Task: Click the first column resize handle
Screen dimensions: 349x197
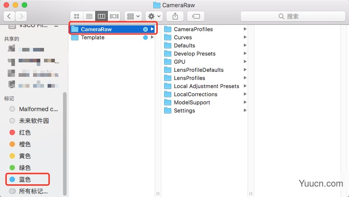Action: click(x=158, y=193)
